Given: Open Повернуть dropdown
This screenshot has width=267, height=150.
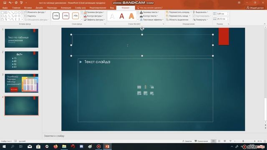Looking at the screenshot, I should click(x=200, y=20).
